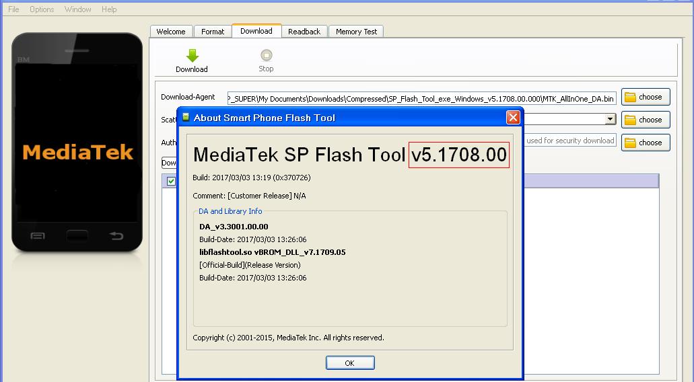Click the Download-Agent file path field
The width and height of the screenshot is (694, 382).
point(421,99)
